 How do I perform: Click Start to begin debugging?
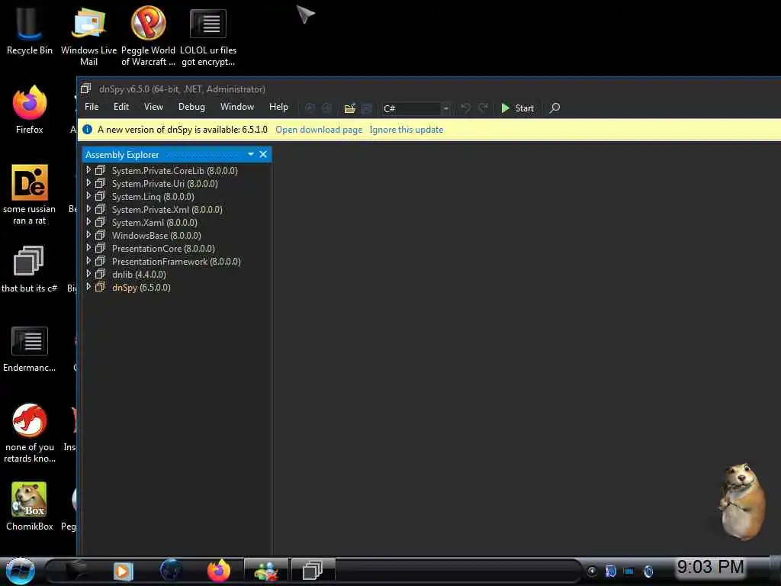pos(518,108)
